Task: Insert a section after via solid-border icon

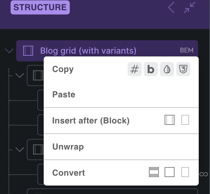Action: click(x=169, y=120)
